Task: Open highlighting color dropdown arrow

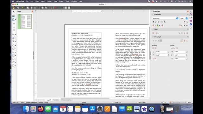Action: coord(159,25)
